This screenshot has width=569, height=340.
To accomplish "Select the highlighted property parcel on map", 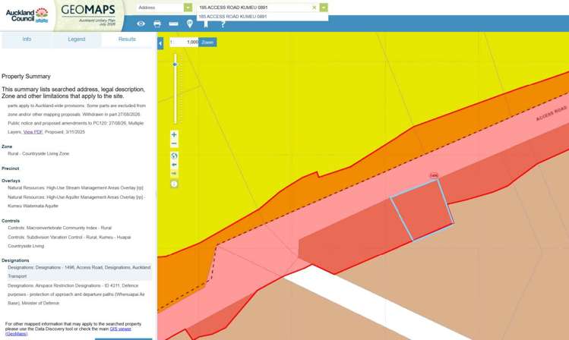I will (x=422, y=209).
